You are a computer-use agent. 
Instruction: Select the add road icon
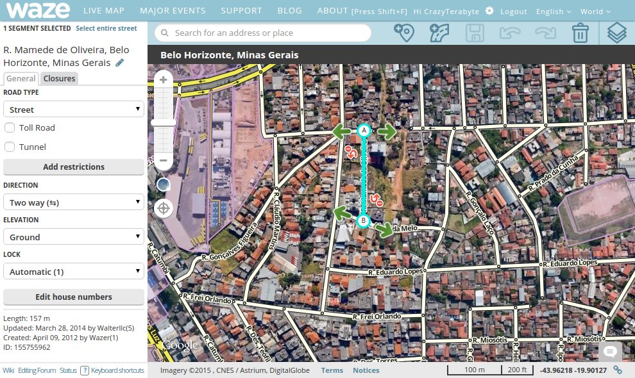pos(439,32)
